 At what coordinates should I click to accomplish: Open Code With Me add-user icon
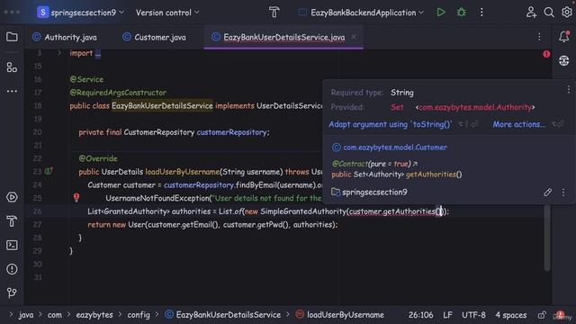point(531,13)
